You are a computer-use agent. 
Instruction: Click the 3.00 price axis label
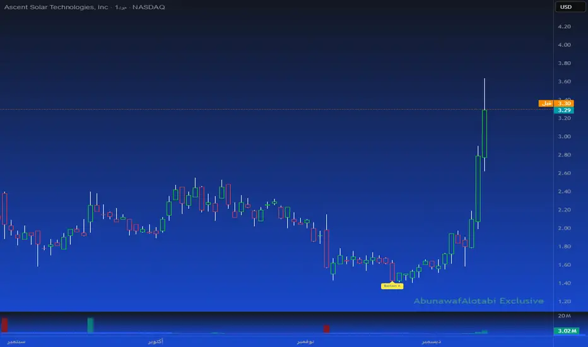click(564, 136)
